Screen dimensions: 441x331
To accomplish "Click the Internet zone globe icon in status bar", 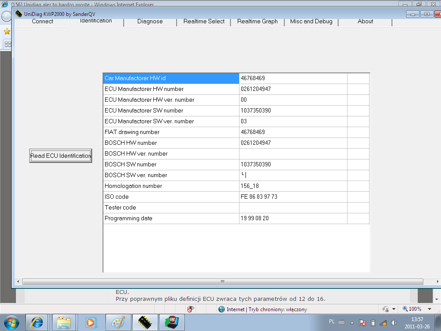I will (x=222, y=309).
